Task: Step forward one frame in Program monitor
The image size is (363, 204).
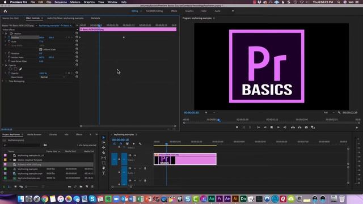Action: (x=278, y=127)
